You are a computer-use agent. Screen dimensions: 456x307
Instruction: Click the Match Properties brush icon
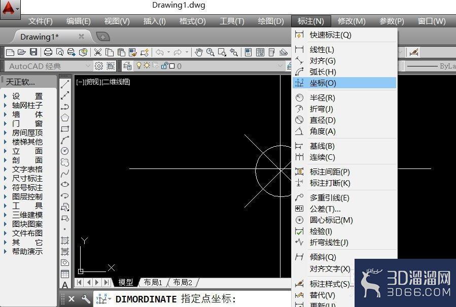click(x=132, y=52)
